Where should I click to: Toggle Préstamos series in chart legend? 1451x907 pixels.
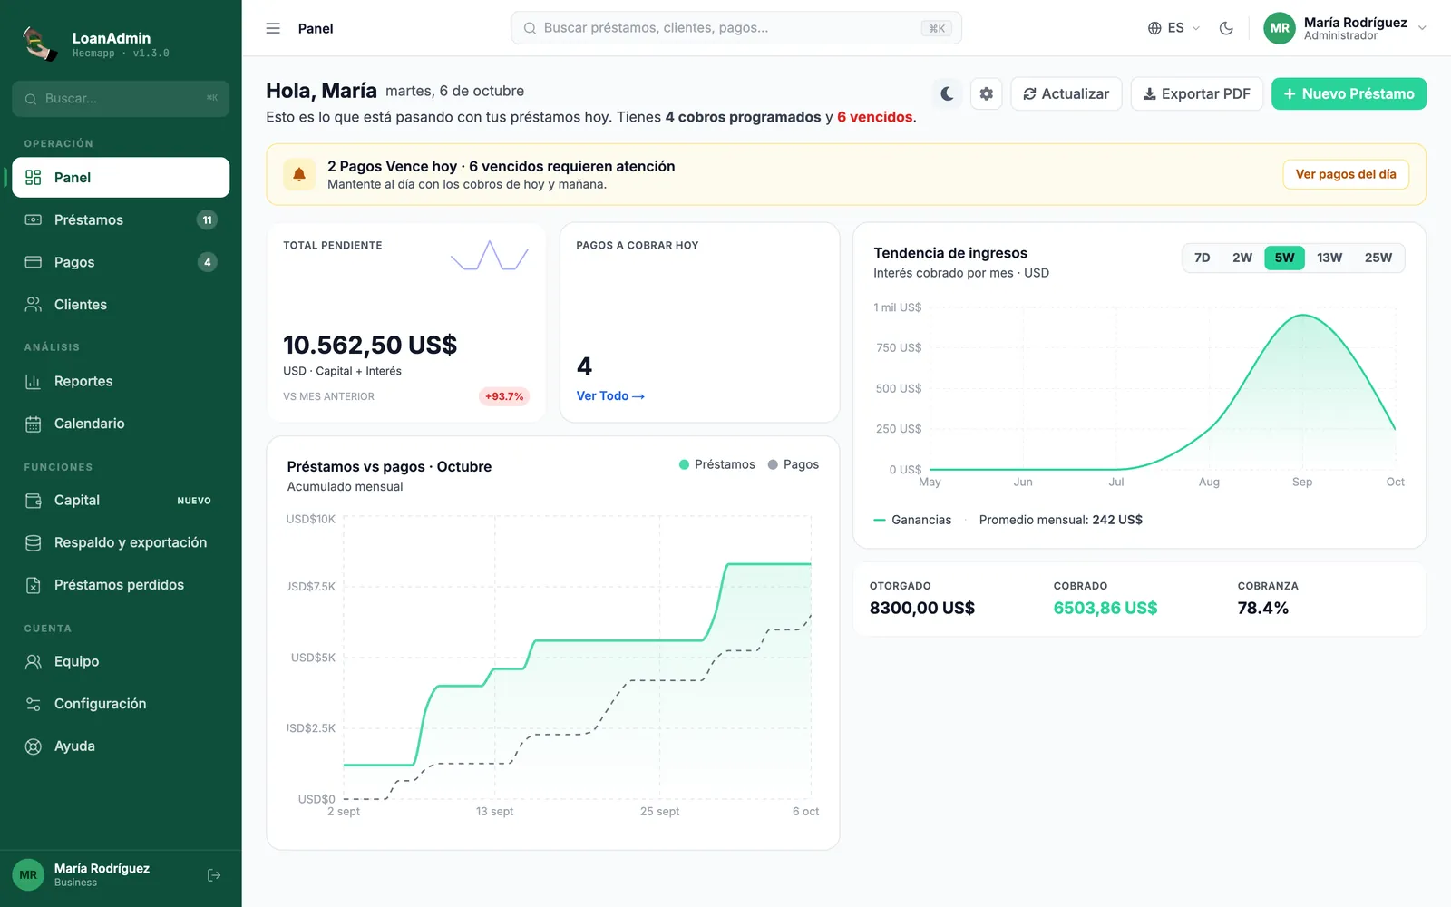(x=717, y=464)
